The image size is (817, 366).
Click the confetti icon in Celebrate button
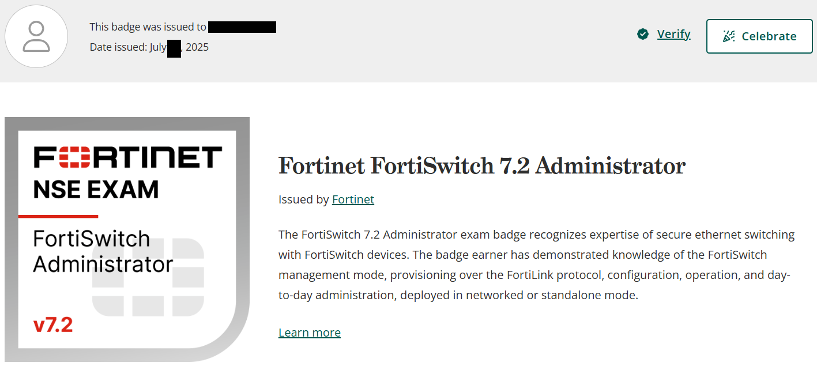pos(729,36)
